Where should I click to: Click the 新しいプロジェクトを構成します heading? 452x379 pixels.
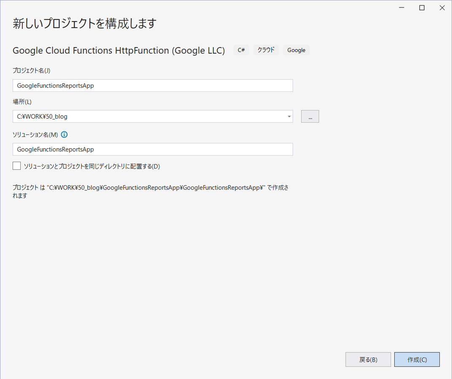(84, 23)
